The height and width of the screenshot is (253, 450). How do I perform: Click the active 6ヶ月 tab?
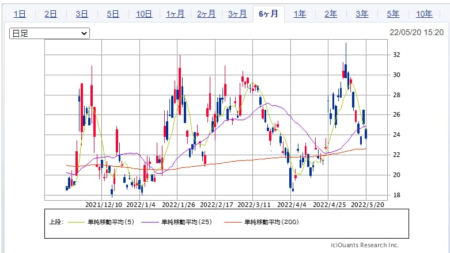[269, 14]
